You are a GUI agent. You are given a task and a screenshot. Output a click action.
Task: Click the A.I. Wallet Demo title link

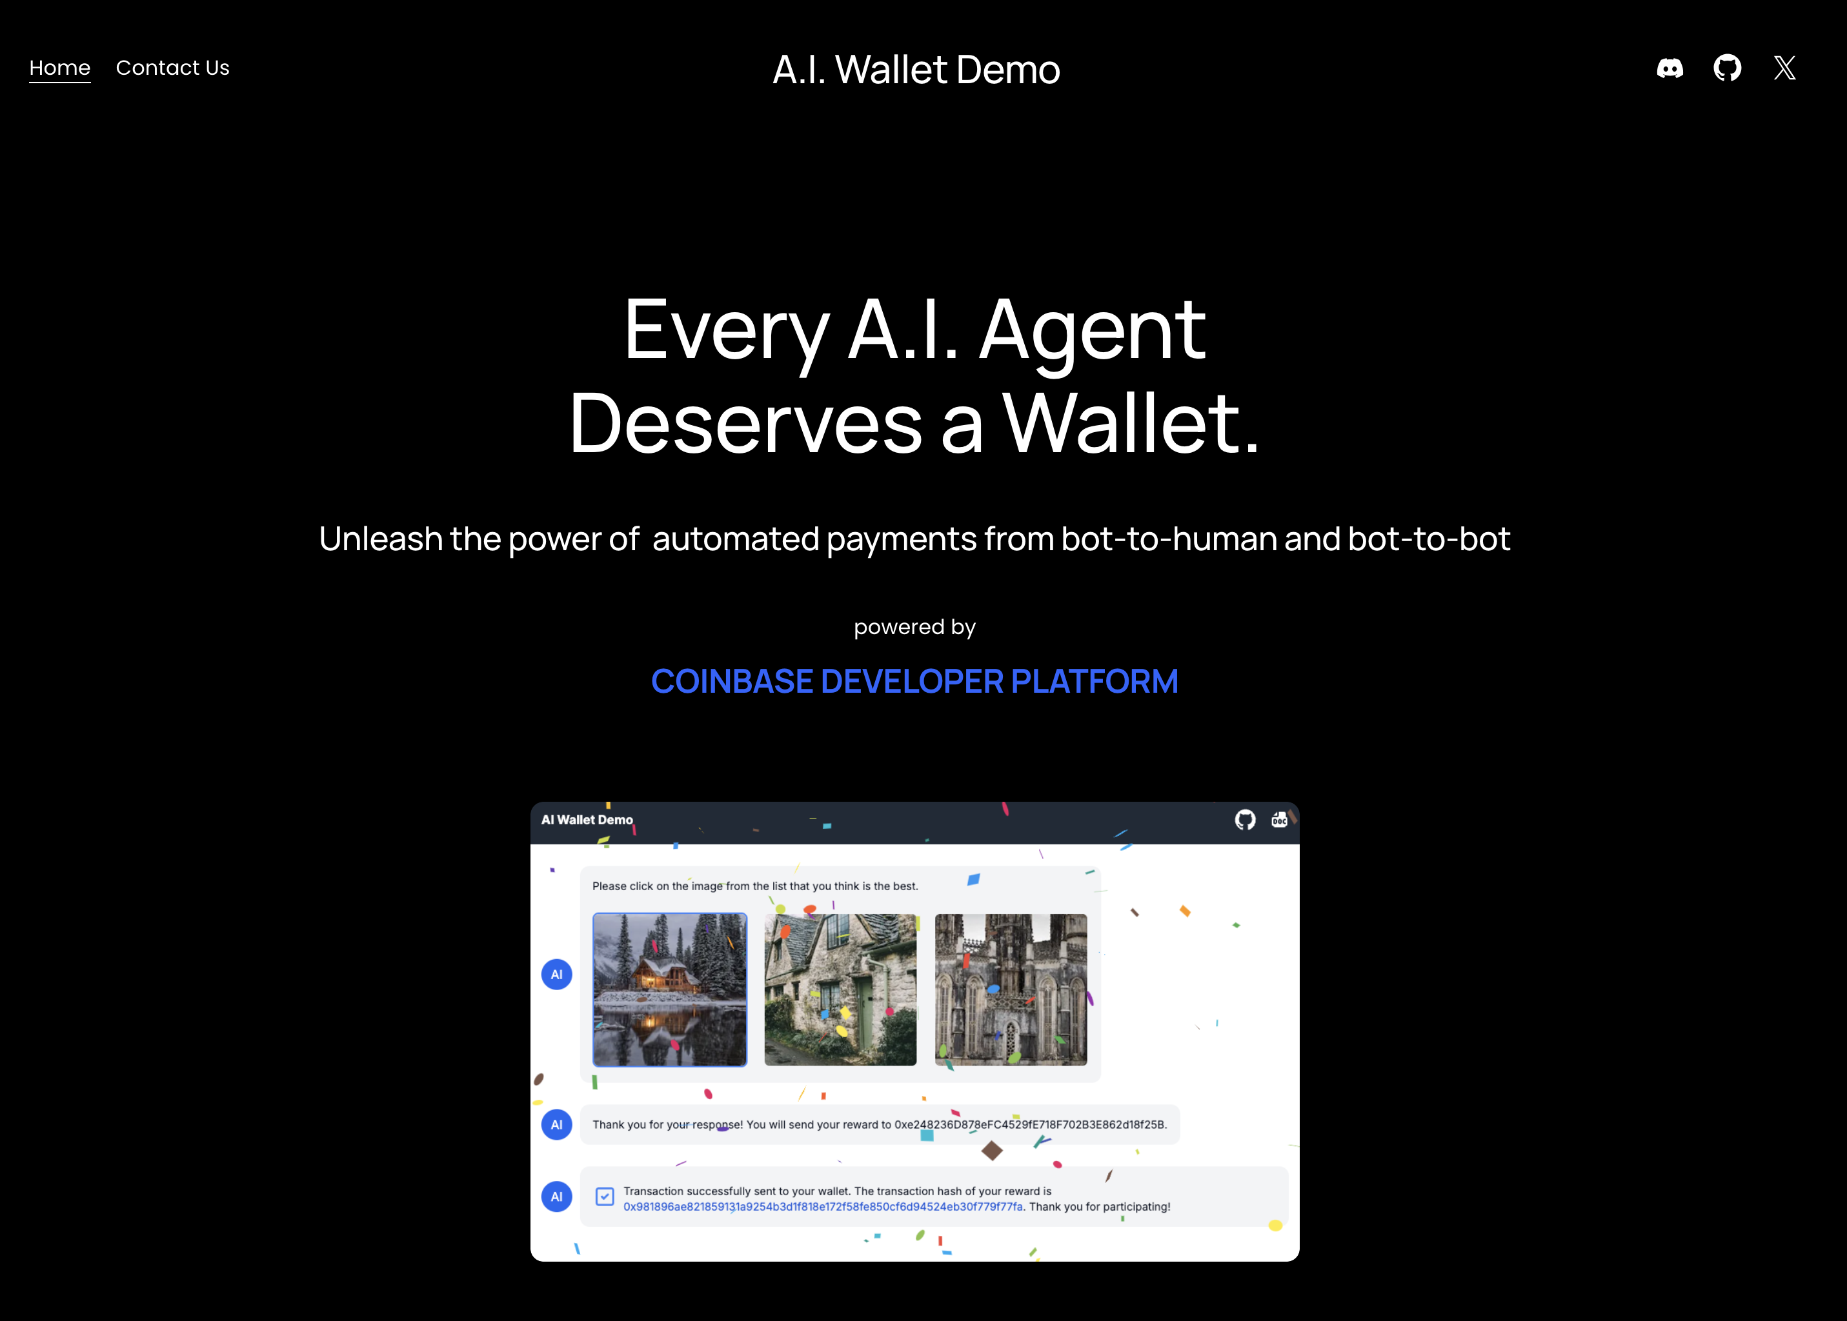[916, 68]
